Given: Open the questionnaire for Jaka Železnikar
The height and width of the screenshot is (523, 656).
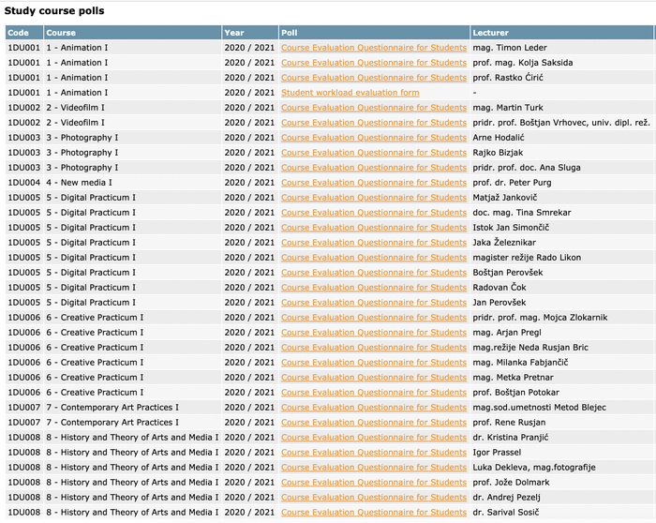Looking at the screenshot, I should (374, 243).
